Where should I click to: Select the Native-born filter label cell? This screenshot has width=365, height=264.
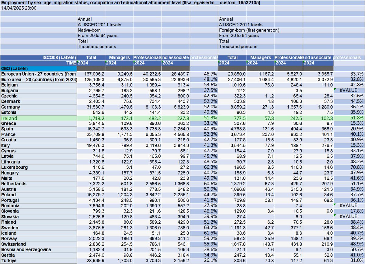click(91, 30)
